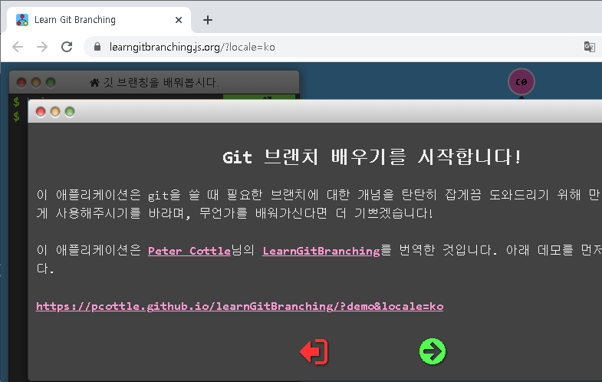
Task: Click the yellow minimize dot on the dialog
Action: (x=55, y=112)
